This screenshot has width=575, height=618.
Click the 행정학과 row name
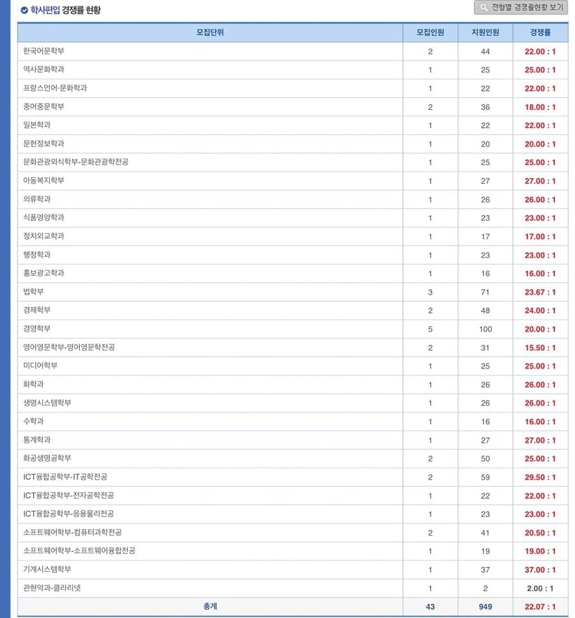36,255
